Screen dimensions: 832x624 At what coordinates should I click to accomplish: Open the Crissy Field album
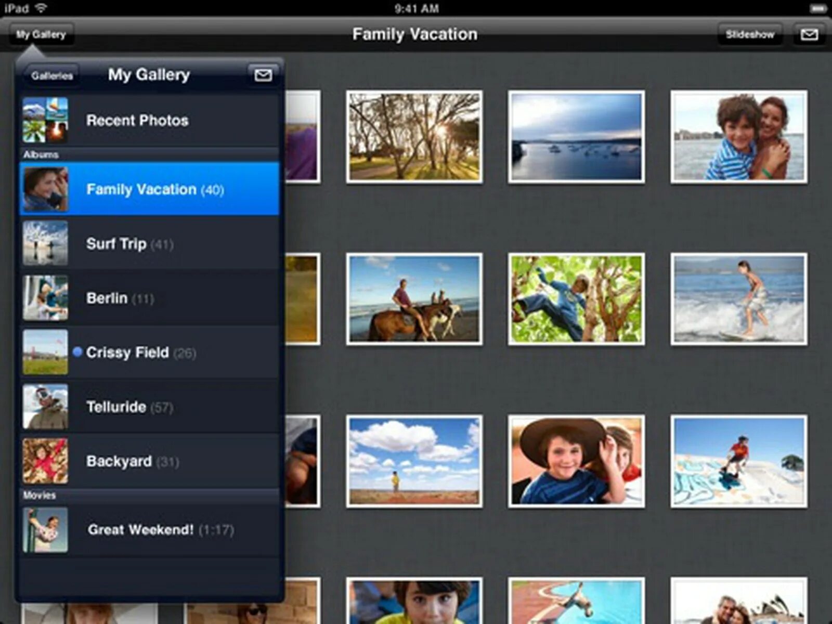(149, 352)
